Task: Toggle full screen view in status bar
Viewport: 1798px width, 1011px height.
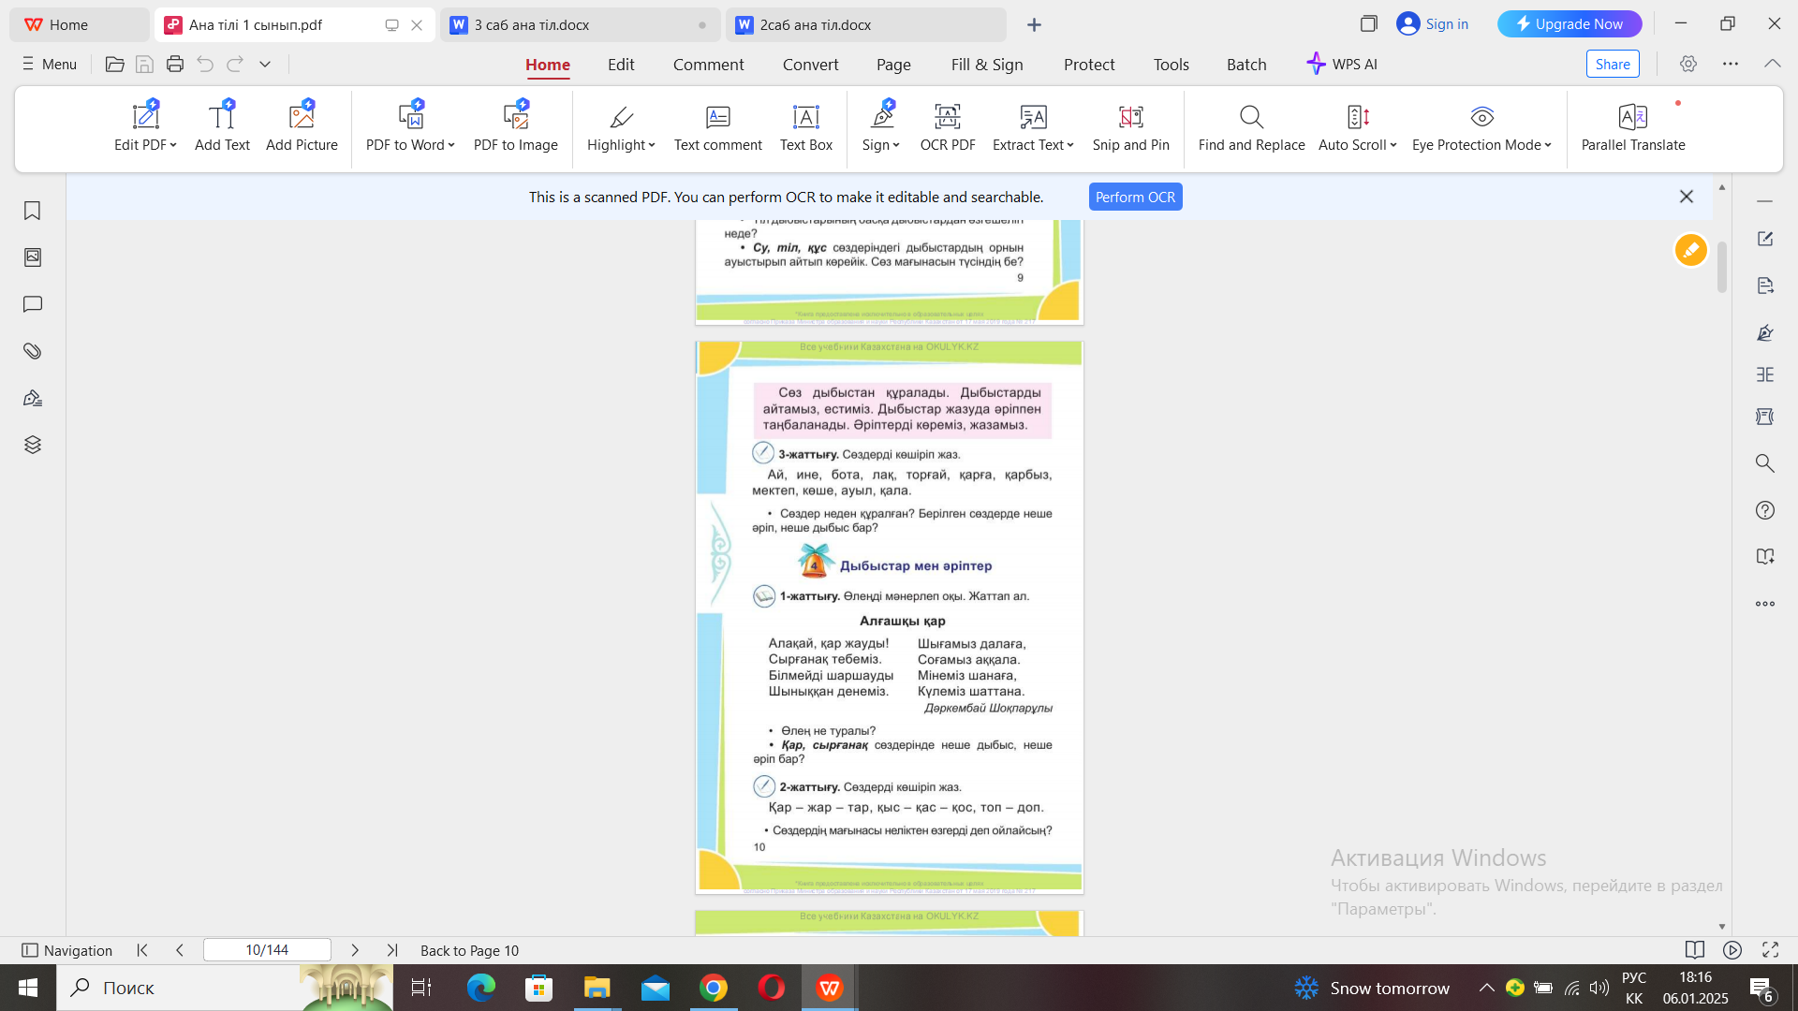Action: click(x=1770, y=950)
